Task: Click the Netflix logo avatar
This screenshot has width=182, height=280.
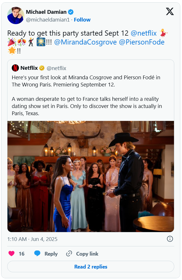Action: [x=15, y=68]
